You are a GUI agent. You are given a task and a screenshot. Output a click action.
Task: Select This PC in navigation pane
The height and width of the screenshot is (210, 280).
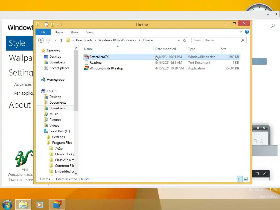52,91
